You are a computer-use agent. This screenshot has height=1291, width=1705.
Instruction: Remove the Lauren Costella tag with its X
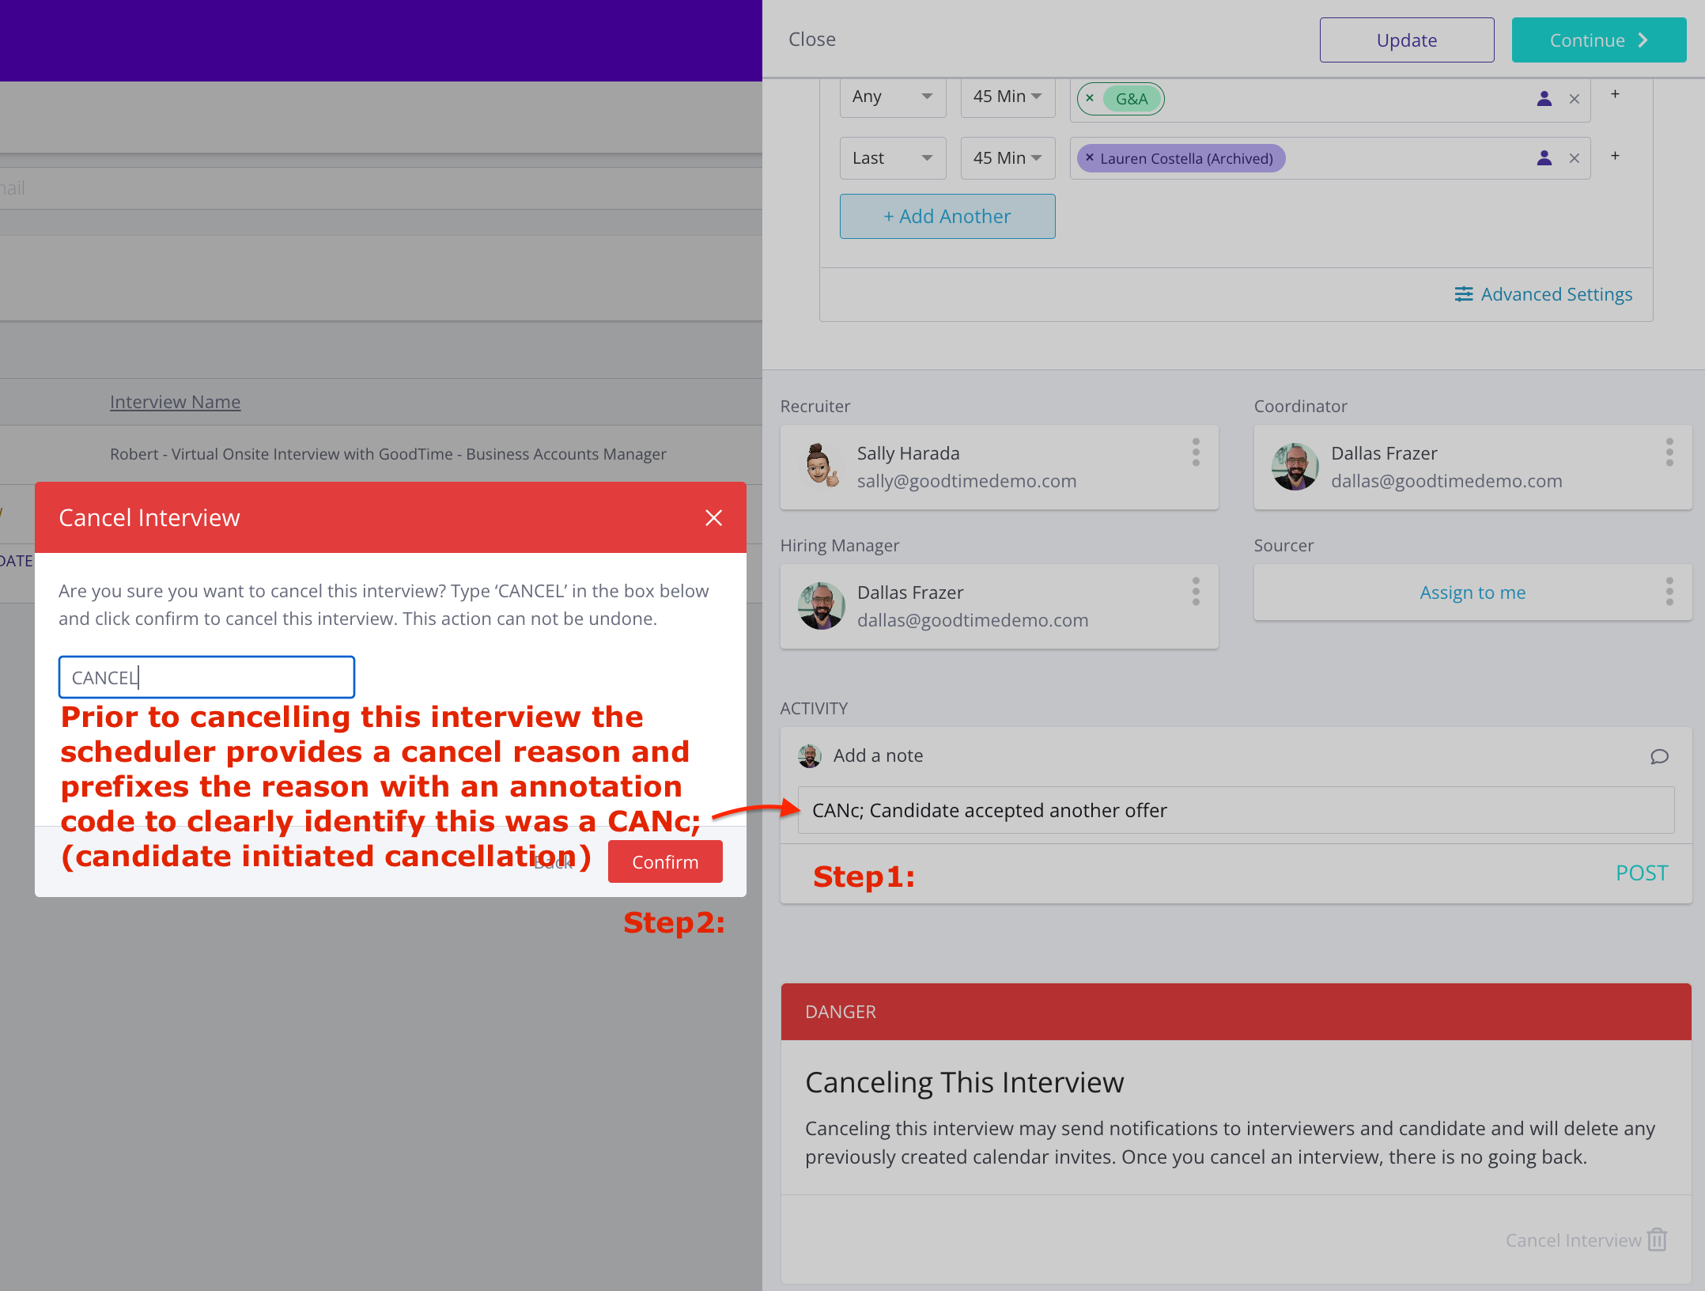(1089, 158)
